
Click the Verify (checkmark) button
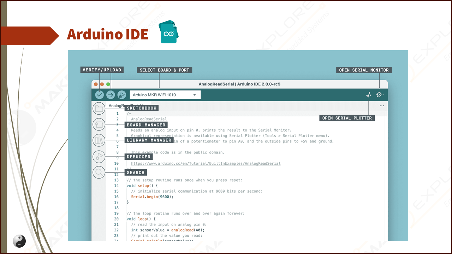99,95
